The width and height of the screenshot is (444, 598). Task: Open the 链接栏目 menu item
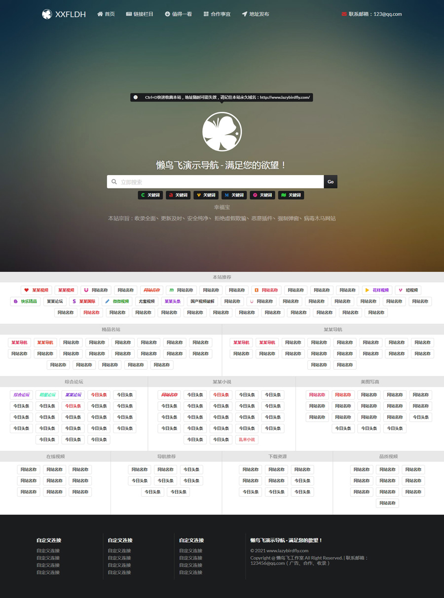pyautogui.click(x=140, y=14)
